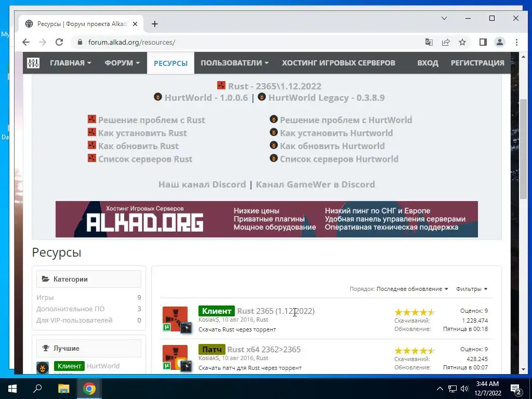Open File Explorer from the taskbar
This screenshot has height=399, width=532.
click(63, 389)
